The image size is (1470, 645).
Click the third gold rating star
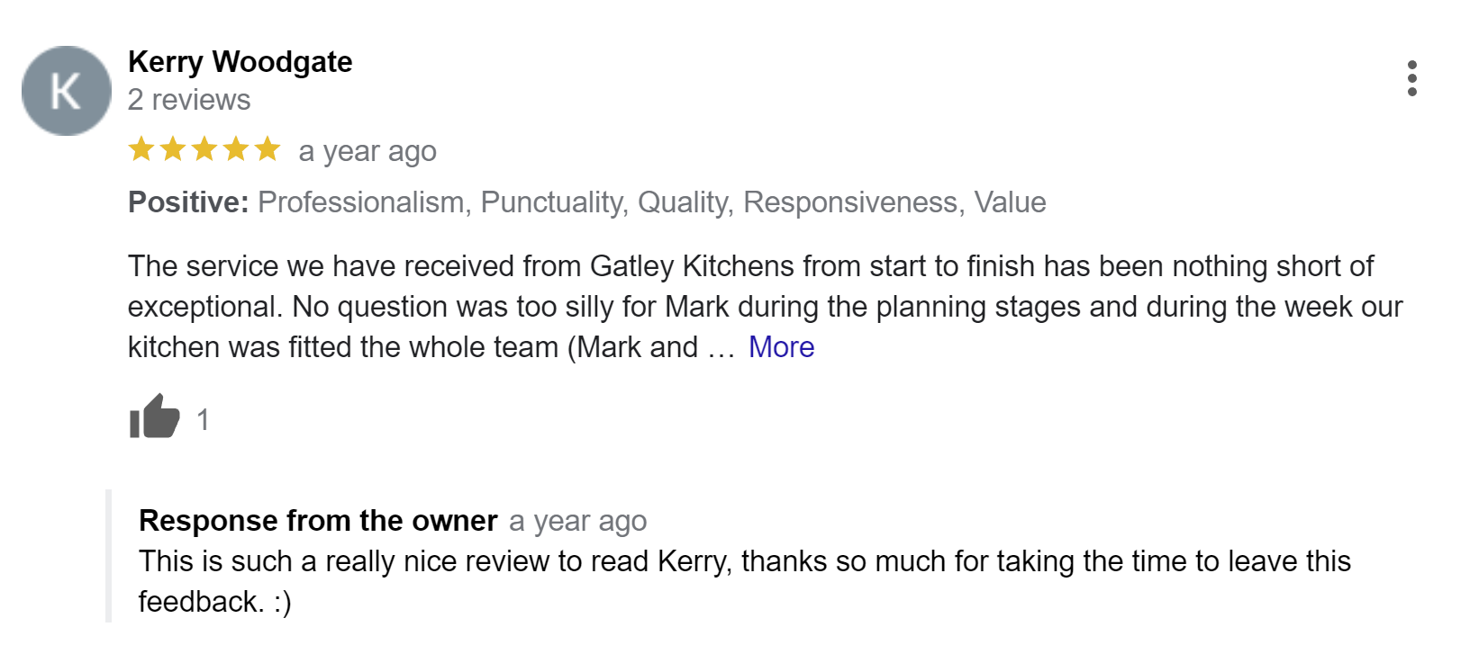point(204,149)
